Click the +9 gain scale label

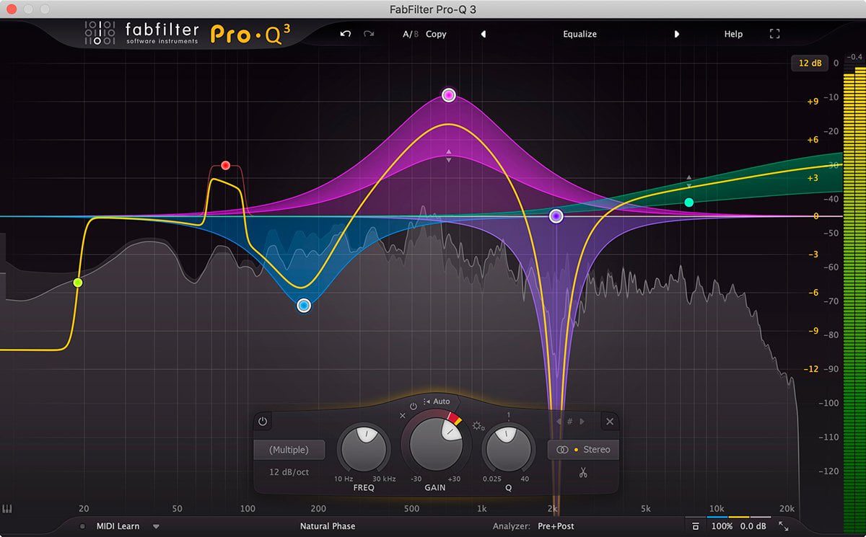[813, 102]
